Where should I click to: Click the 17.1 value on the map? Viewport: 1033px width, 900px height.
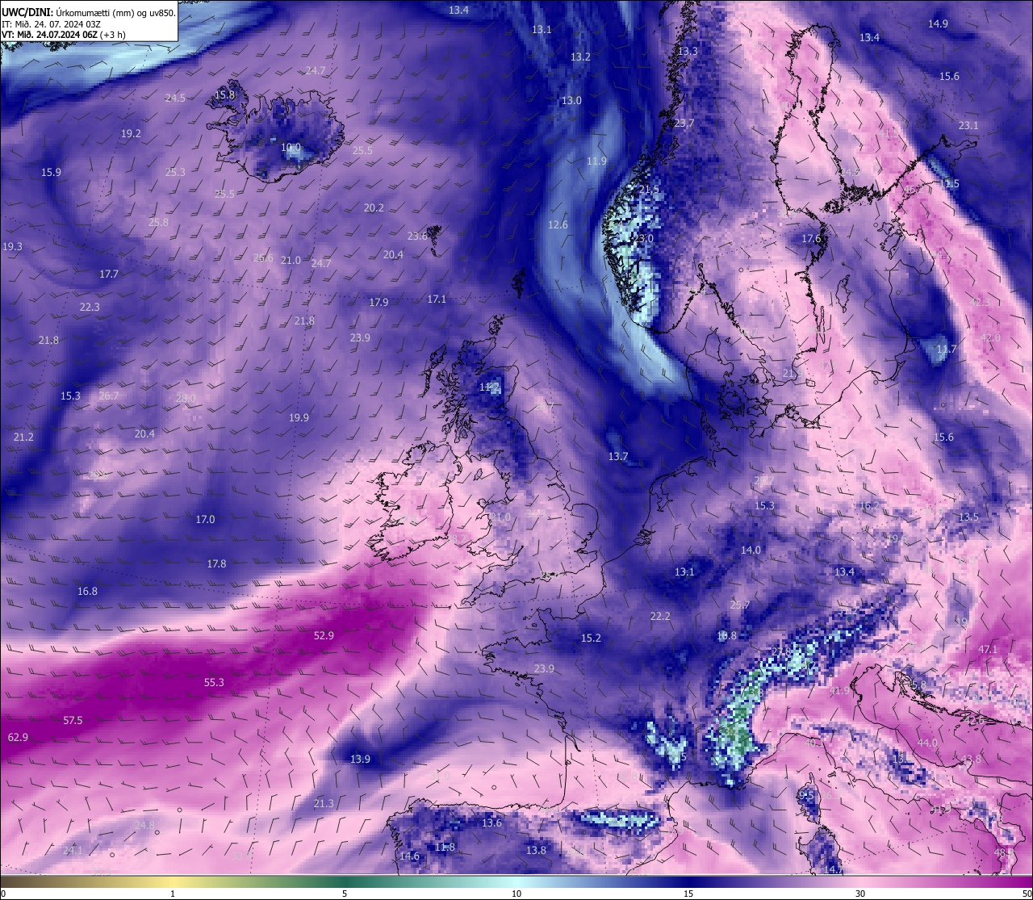point(437,299)
